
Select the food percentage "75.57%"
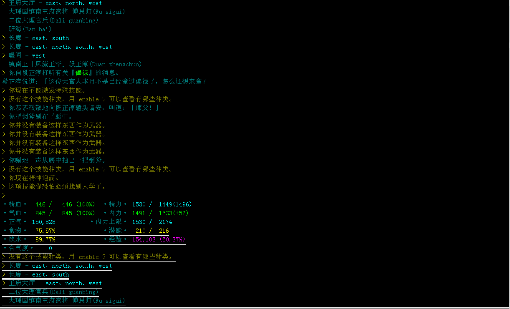(45, 231)
